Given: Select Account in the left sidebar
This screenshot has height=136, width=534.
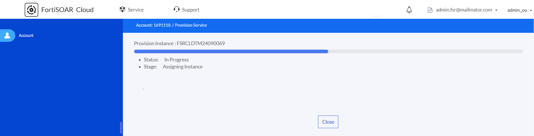Looking at the screenshot, I should (26, 36).
